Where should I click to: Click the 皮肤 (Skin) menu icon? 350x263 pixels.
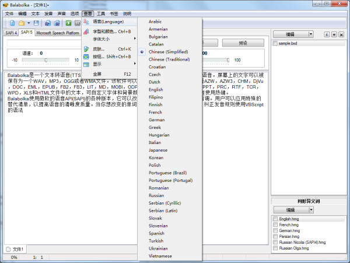87,48
